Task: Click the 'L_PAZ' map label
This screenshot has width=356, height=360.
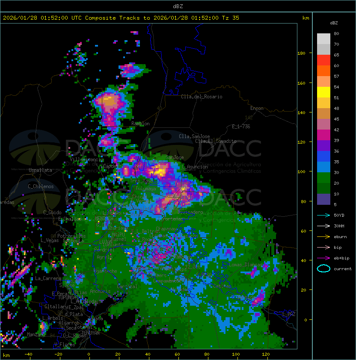Action: [x=289, y=314]
